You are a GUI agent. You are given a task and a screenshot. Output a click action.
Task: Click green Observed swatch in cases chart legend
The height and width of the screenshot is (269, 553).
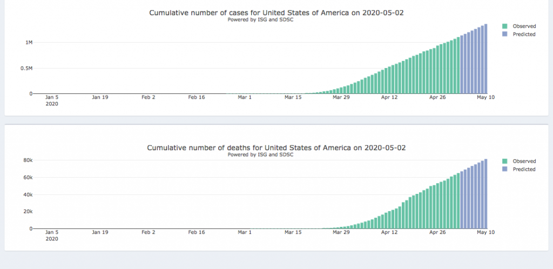click(505, 26)
